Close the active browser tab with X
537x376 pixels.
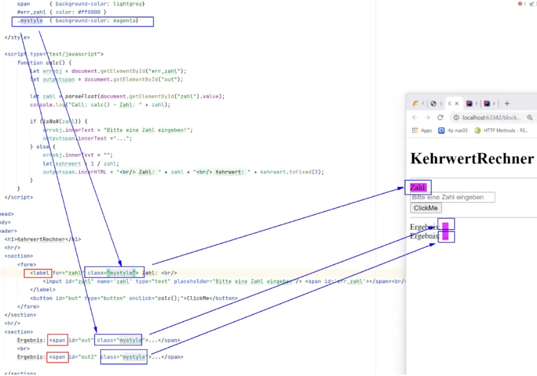pos(457,103)
